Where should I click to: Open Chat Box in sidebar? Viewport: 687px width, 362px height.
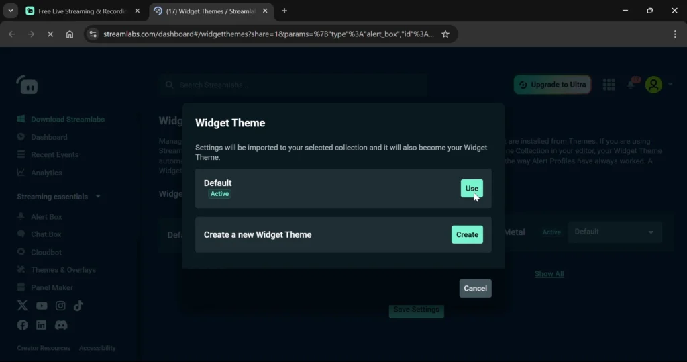[46, 234]
